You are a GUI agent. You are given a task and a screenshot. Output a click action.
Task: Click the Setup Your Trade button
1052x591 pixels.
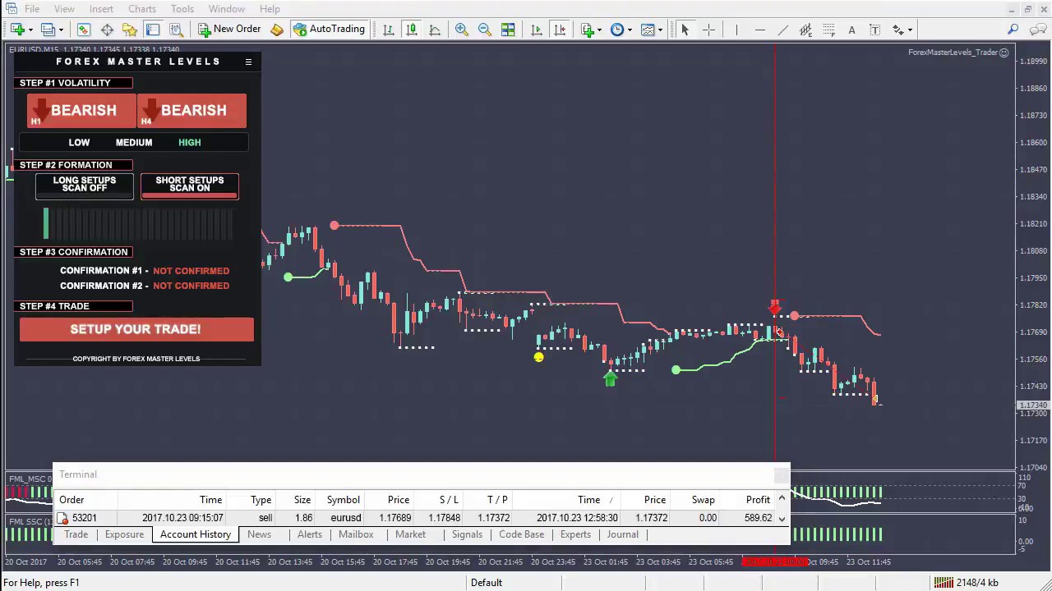[x=136, y=329]
